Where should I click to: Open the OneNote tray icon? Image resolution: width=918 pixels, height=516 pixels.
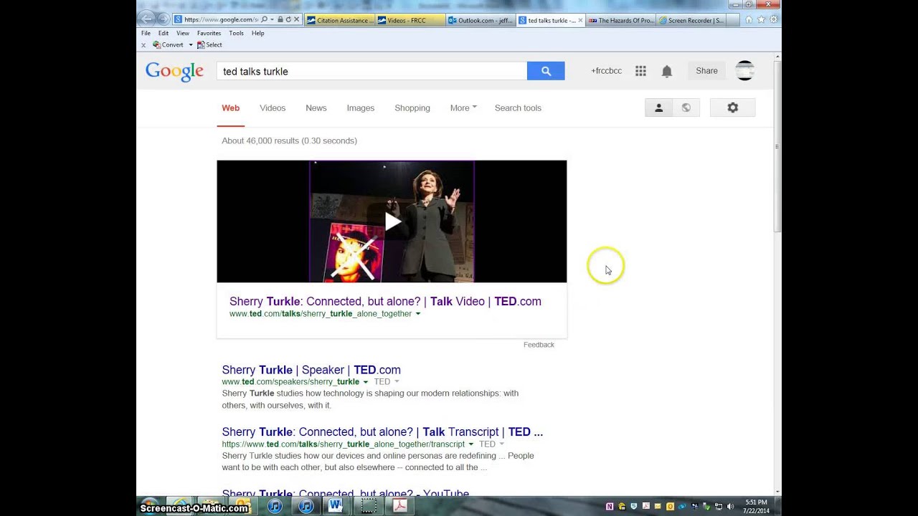(610, 507)
